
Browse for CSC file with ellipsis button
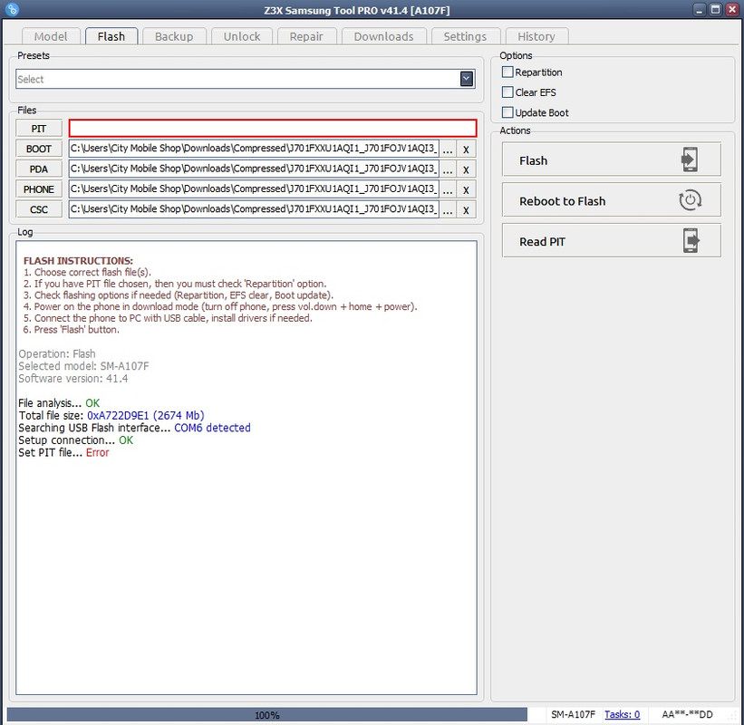tap(448, 209)
